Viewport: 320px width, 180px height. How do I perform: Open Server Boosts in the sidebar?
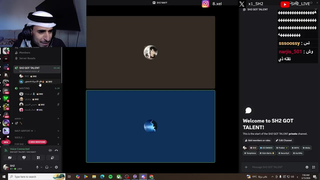[37, 58]
